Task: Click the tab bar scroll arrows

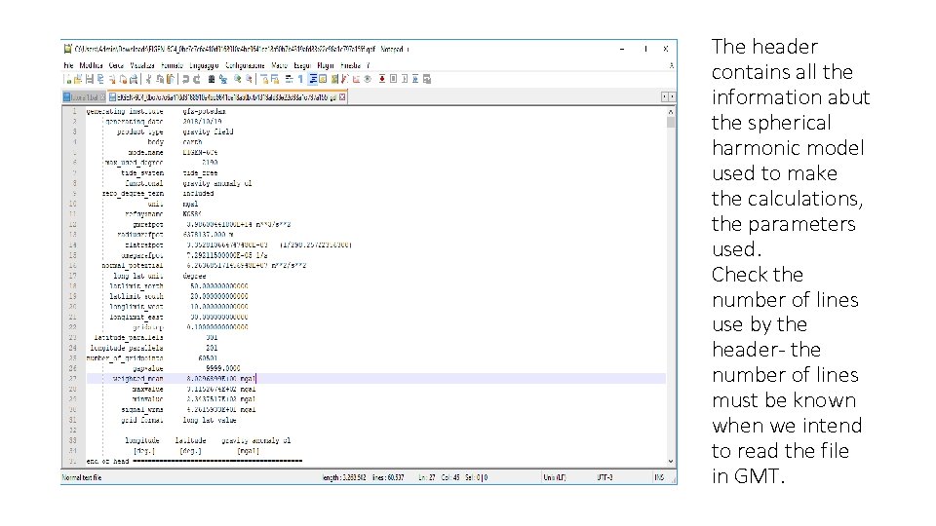Action: (669, 96)
